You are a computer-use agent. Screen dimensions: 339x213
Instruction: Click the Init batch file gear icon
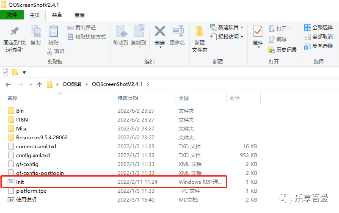tap(11, 182)
